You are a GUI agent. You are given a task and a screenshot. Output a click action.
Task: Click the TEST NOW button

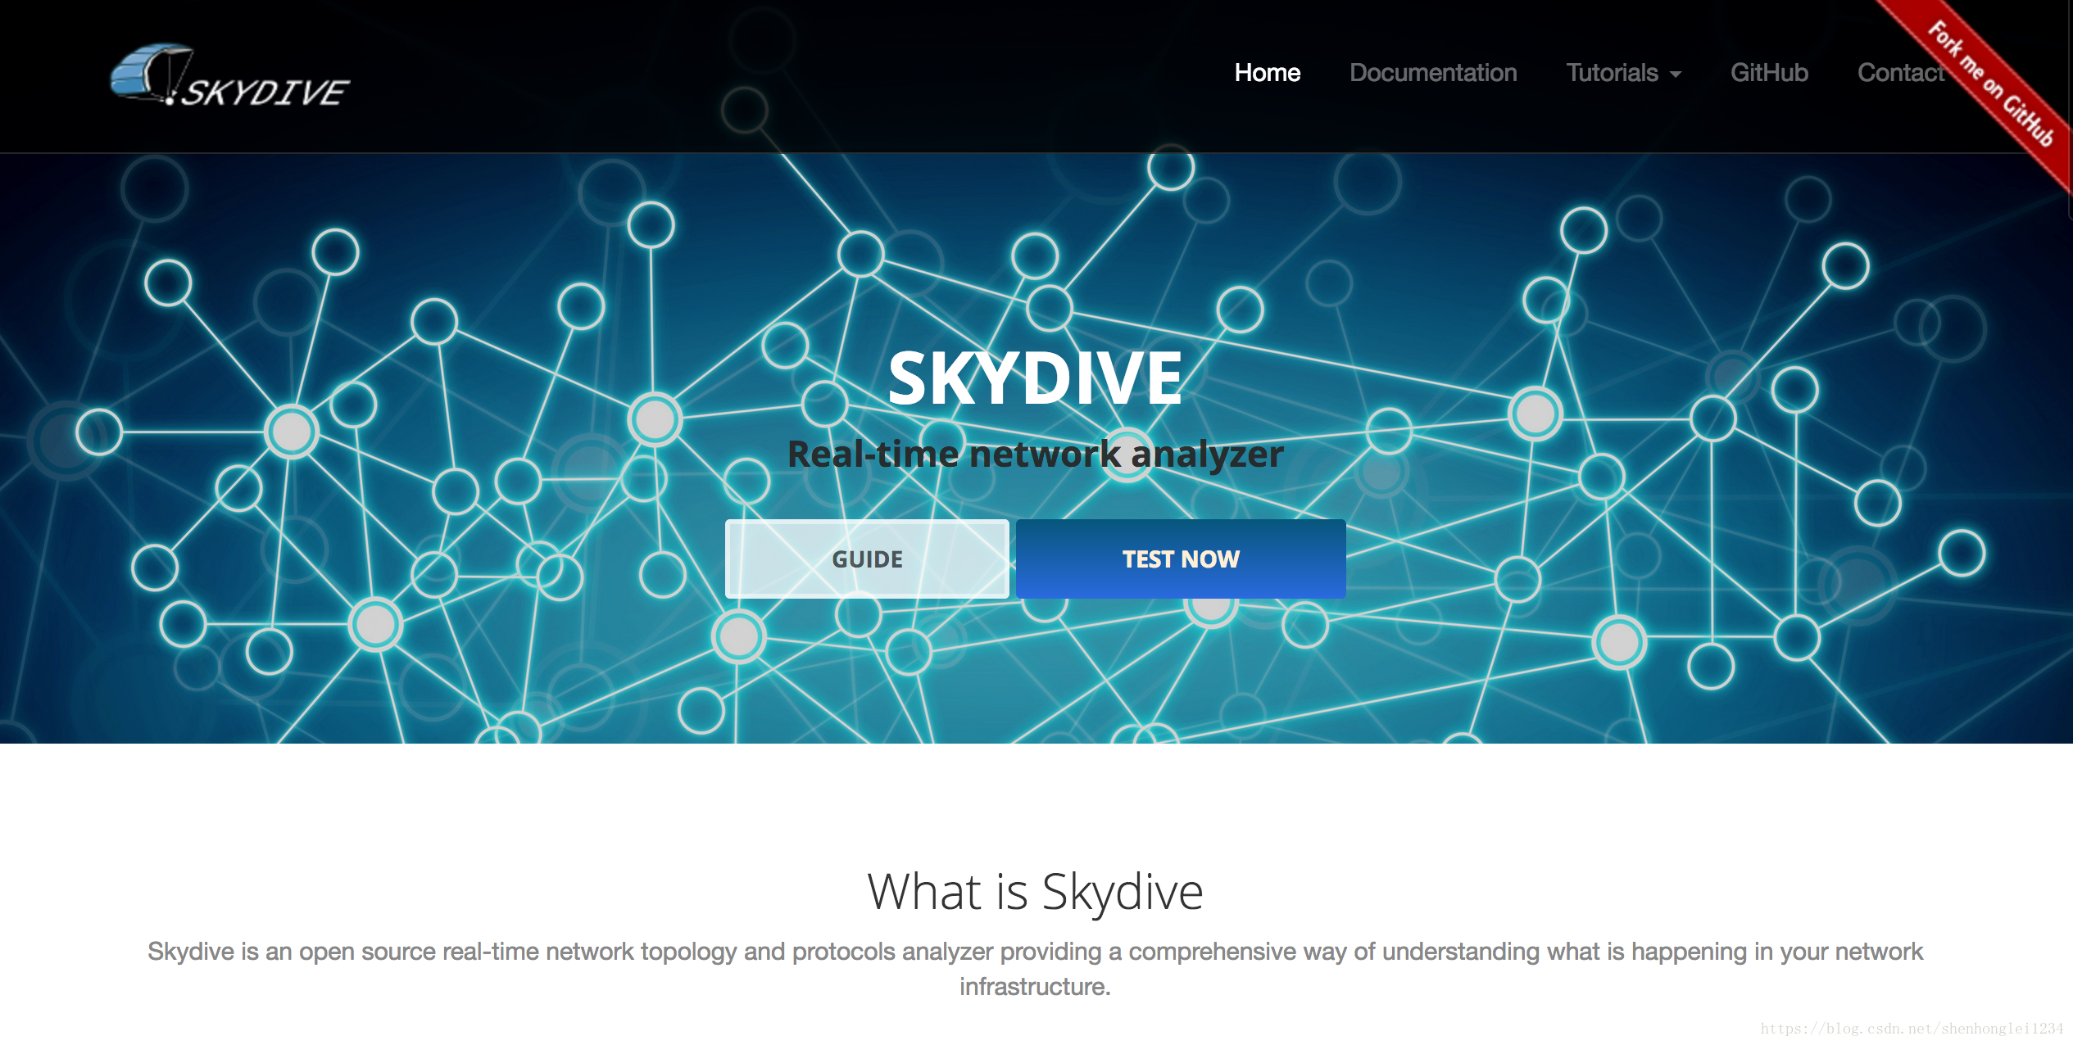1182,557
